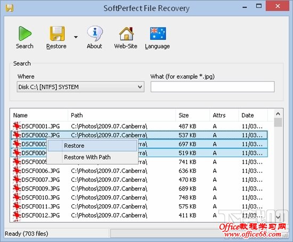Screen dimensions: 293x242
Task: Click the path cell of DSCF0011.JPG
Action: tap(109, 206)
